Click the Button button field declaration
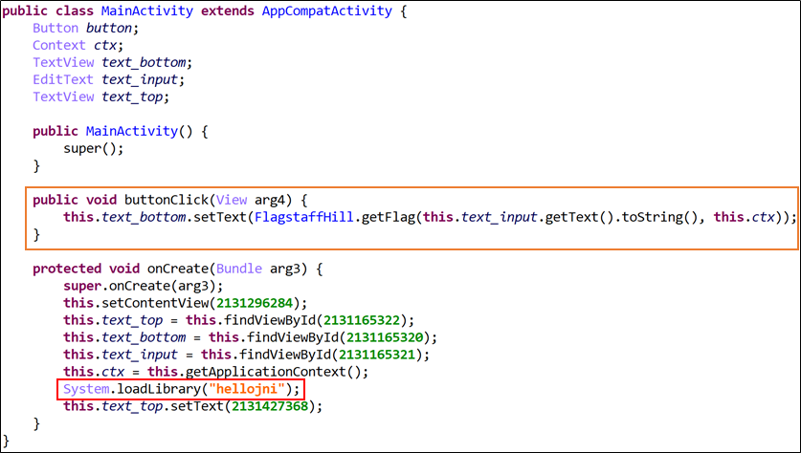The width and height of the screenshot is (801, 453). [x=86, y=28]
